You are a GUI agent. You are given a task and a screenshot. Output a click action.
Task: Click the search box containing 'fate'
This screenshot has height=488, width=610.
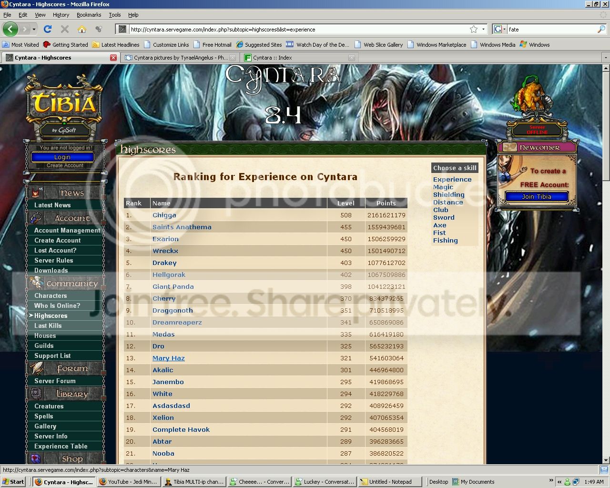pyautogui.click(x=551, y=29)
